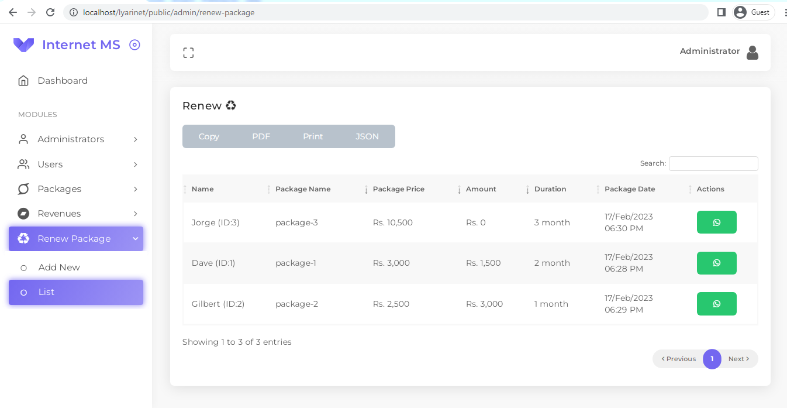Open the Administrator profile icon

pos(753,52)
